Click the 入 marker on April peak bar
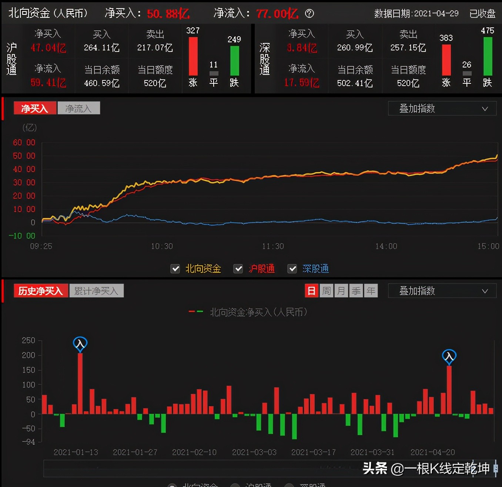Image resolution: width=502 pixels, height=487 pixels. tap(449, 357)
